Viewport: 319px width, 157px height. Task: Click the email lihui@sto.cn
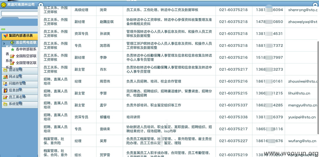point(299,93)
